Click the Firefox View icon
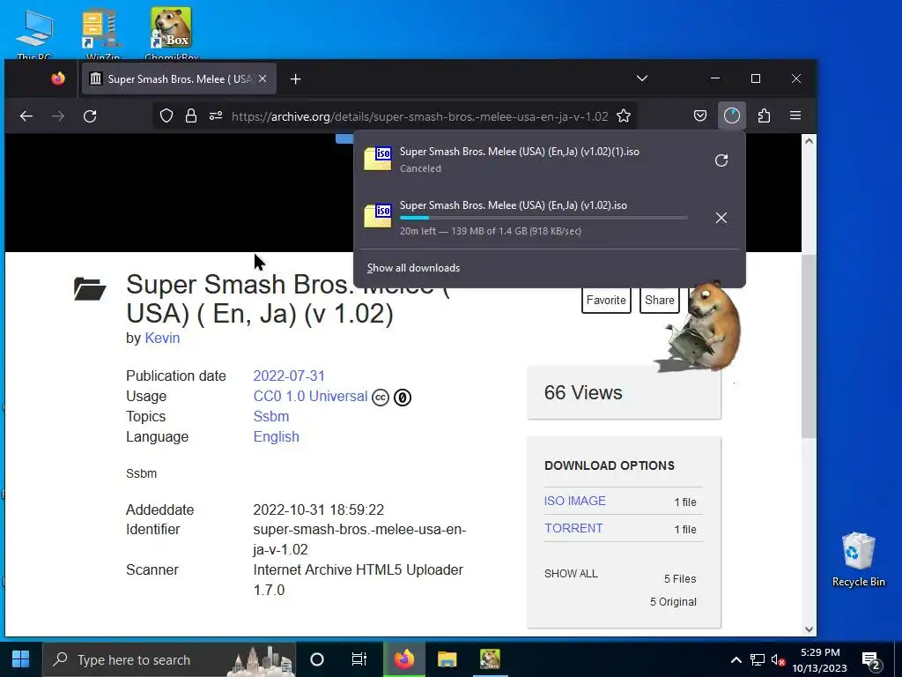902x677 pixels. [58, 78]
